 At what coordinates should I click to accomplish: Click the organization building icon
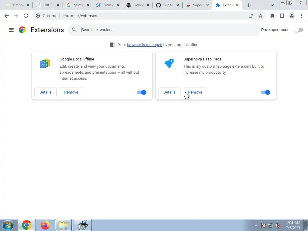click(113, 45)
